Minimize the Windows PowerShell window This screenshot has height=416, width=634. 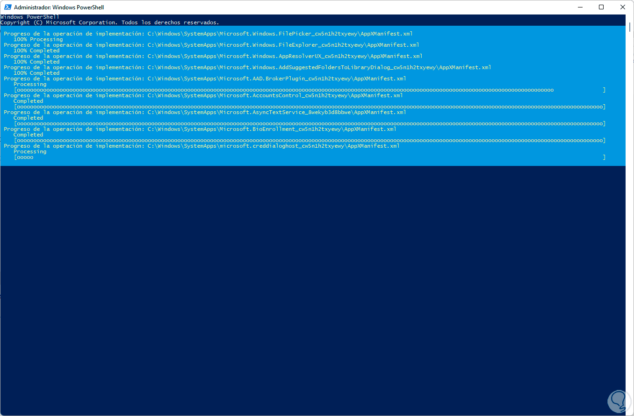pyautogui.click(x=580, y=7)
